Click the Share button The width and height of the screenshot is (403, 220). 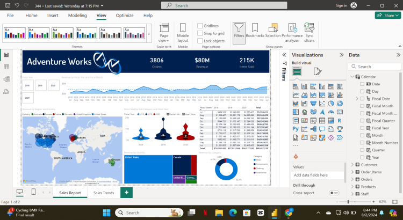coord(388,16)
